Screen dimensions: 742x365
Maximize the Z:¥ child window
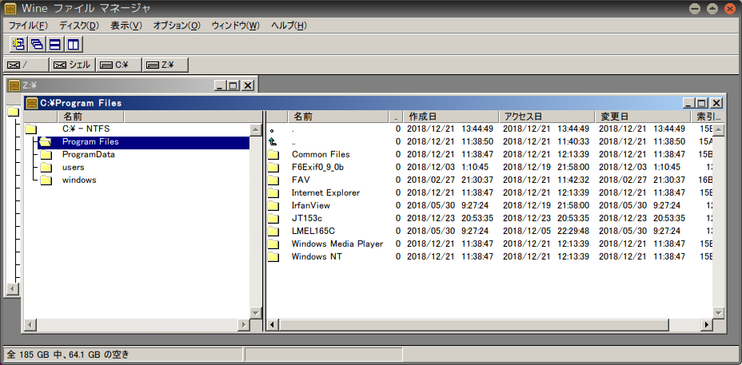[233, 85]
